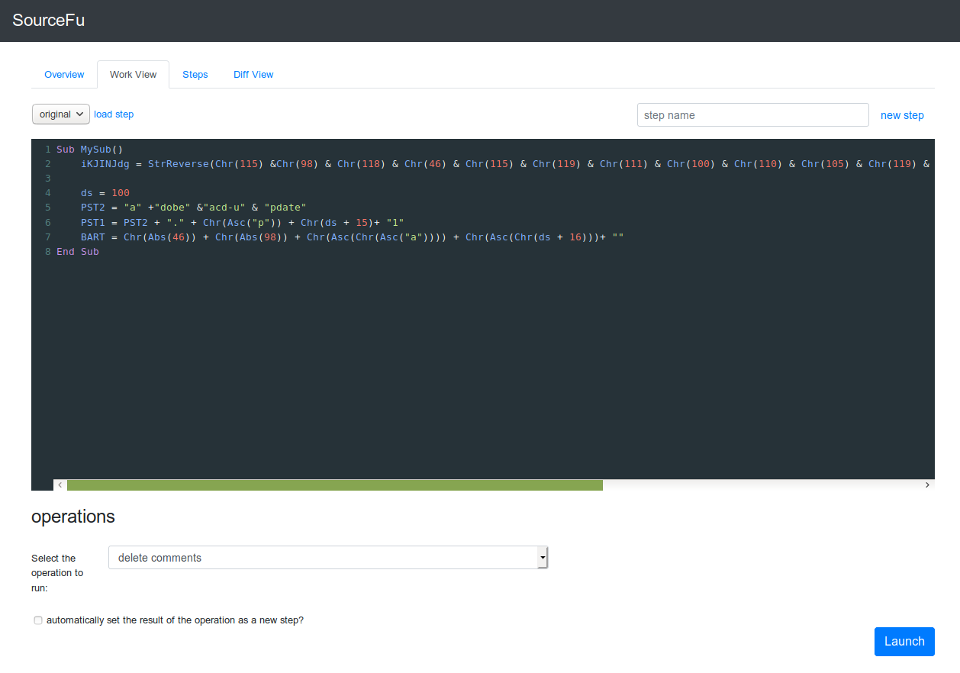Click the "acd-u" string in line 5
The image size is (960, 673).
[x=224, y=208]
